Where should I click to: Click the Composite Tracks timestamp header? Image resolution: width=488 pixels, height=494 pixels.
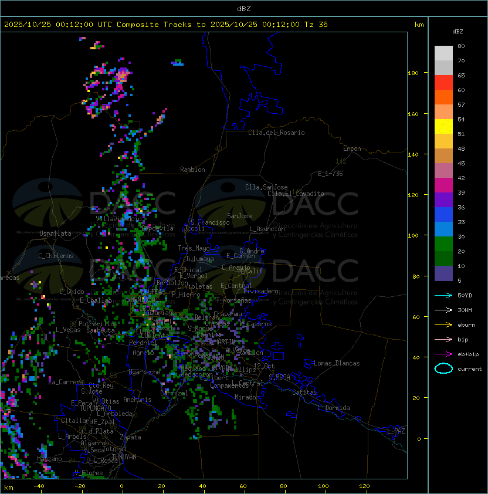coord(166,25)
